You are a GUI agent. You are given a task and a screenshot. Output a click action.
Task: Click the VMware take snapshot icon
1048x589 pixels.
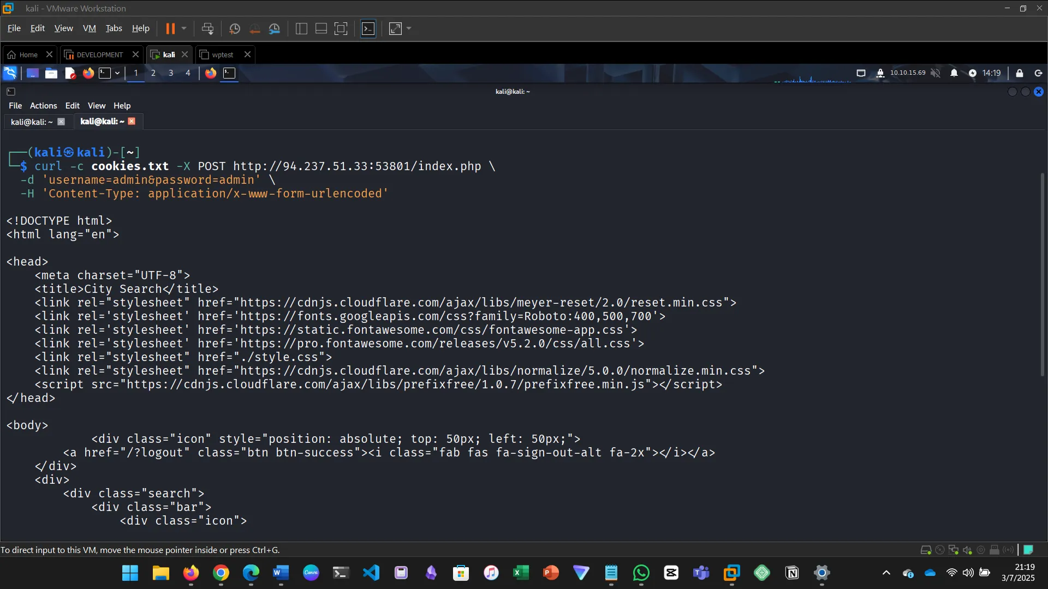(x=235, y=29)
